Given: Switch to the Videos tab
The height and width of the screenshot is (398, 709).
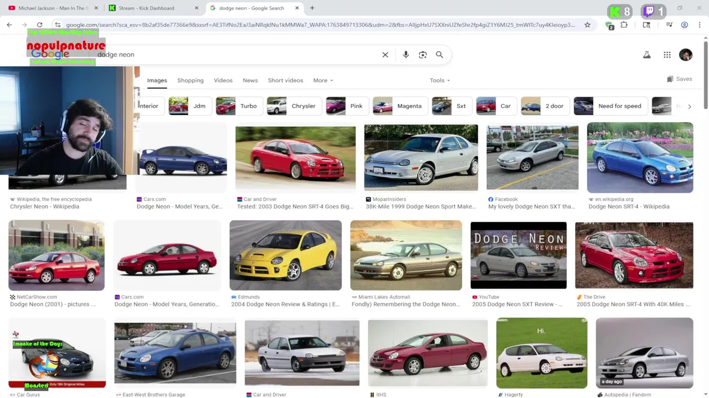Looking at the screenshot, I should coord(223,80).
